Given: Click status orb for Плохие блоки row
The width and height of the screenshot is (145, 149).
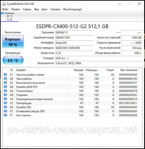Looking at the screenshot, I should [x=5, y=91].
